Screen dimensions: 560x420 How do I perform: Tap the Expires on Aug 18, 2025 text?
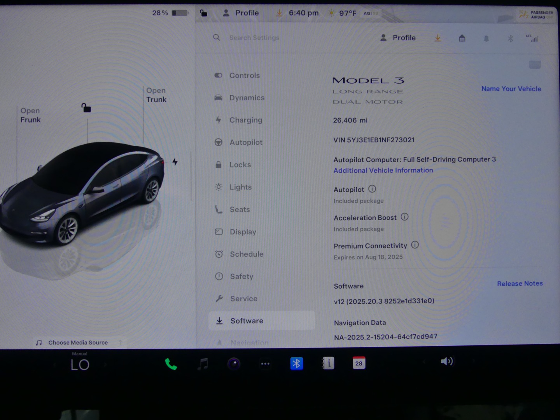click(368, 257)
